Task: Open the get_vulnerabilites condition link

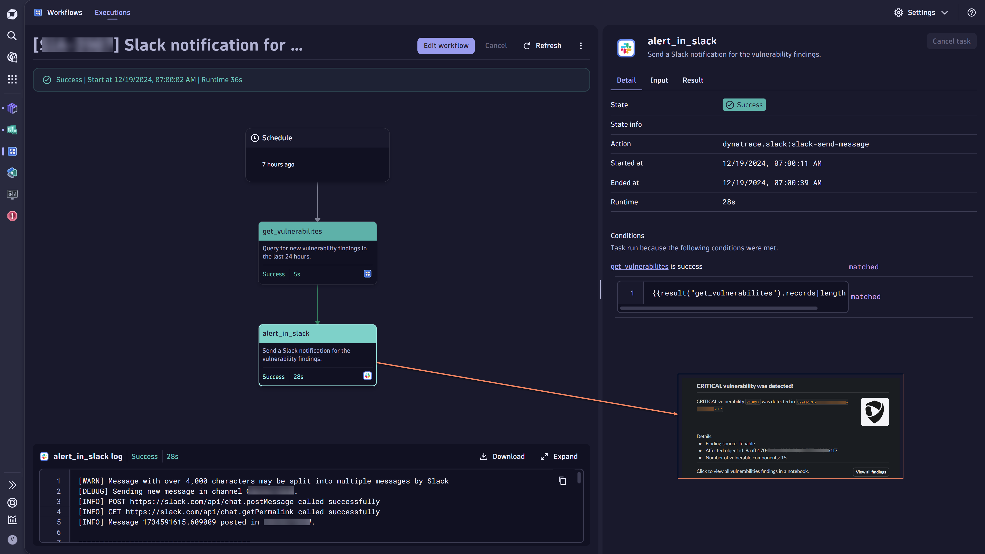Action: point(639,266)
